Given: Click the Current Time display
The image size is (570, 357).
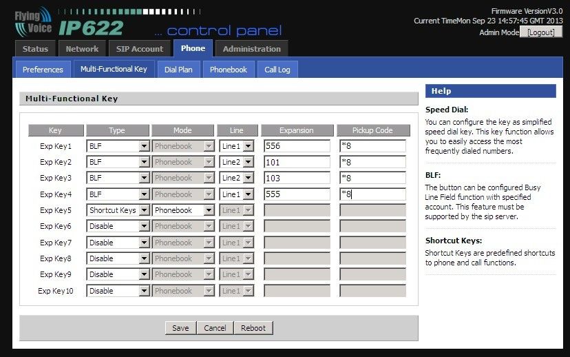Looking at the screenshot, I should point(488,21).
